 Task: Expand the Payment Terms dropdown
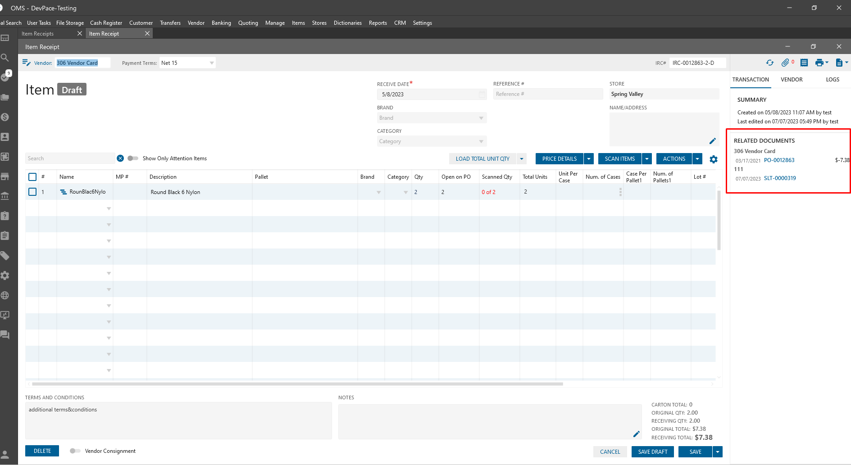pos(211,63)
